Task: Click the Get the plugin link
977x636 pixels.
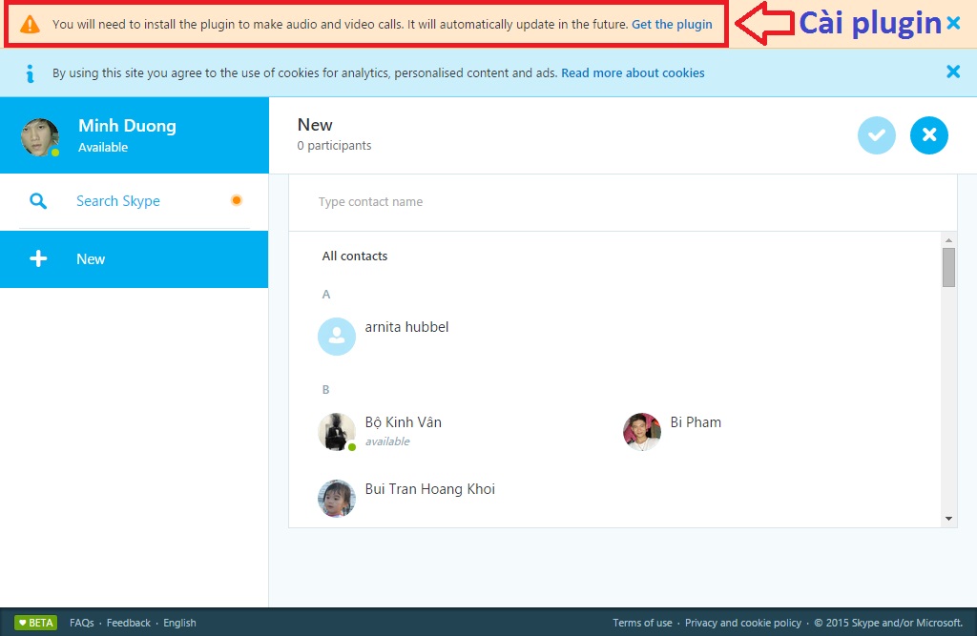Action: click(x=672, y=25)
